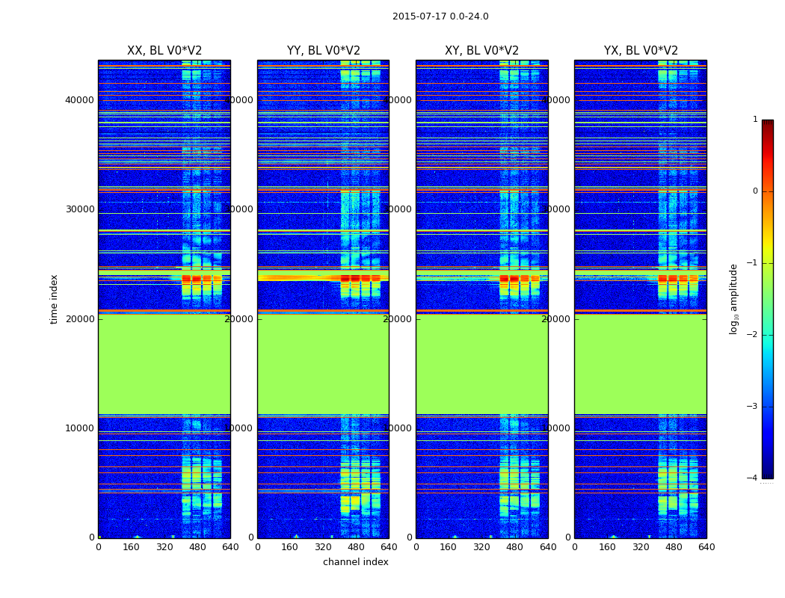Click the XX, BL V0*V2 panel title

[164, 51]
